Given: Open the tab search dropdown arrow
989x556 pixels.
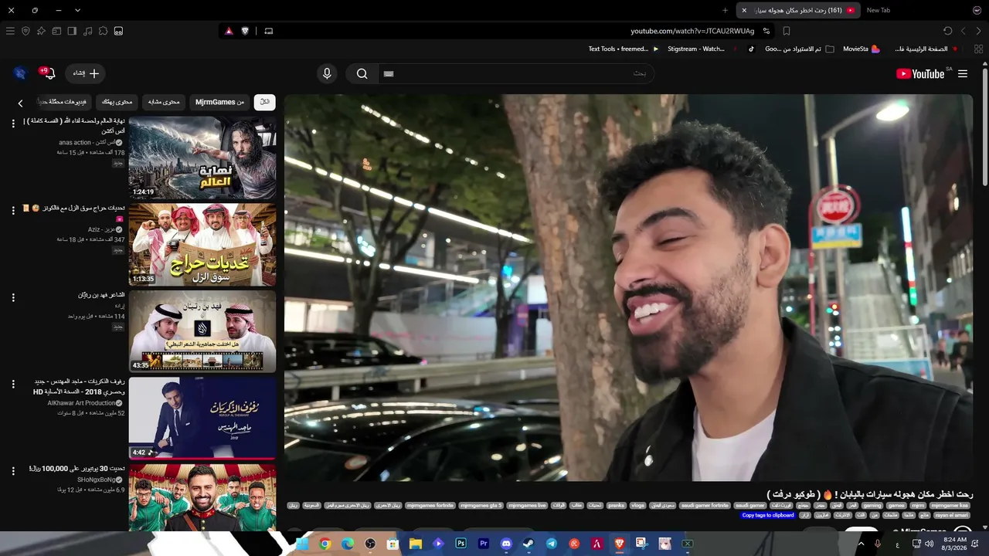Looking at the screenshot, I should (x=77, y=10).
